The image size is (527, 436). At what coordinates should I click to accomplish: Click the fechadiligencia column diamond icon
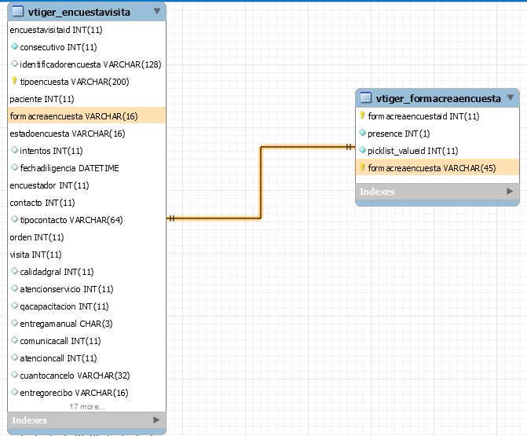pos(14,167)
